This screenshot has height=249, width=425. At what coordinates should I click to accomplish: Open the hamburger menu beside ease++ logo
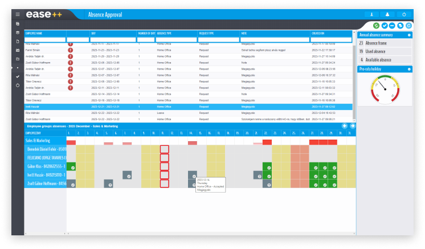pyautogui.click(x=18, y=14)
